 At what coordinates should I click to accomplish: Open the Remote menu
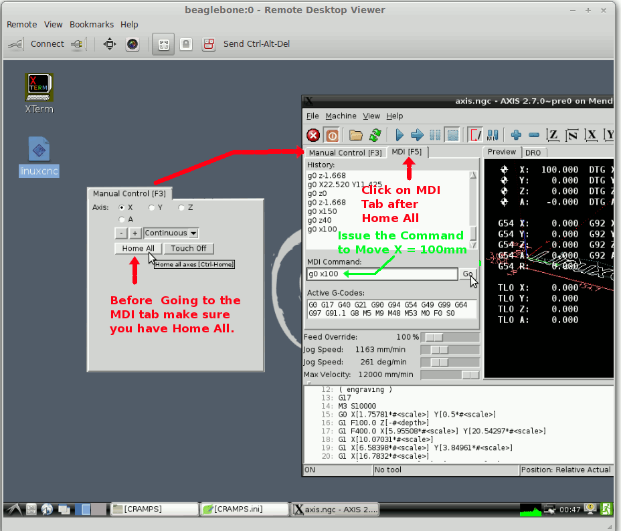coord(22,25)
